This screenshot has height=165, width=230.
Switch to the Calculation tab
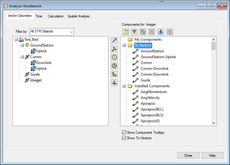56,16
